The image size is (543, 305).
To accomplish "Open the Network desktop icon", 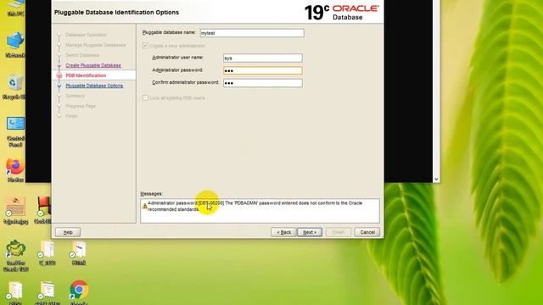I will 15,44.
